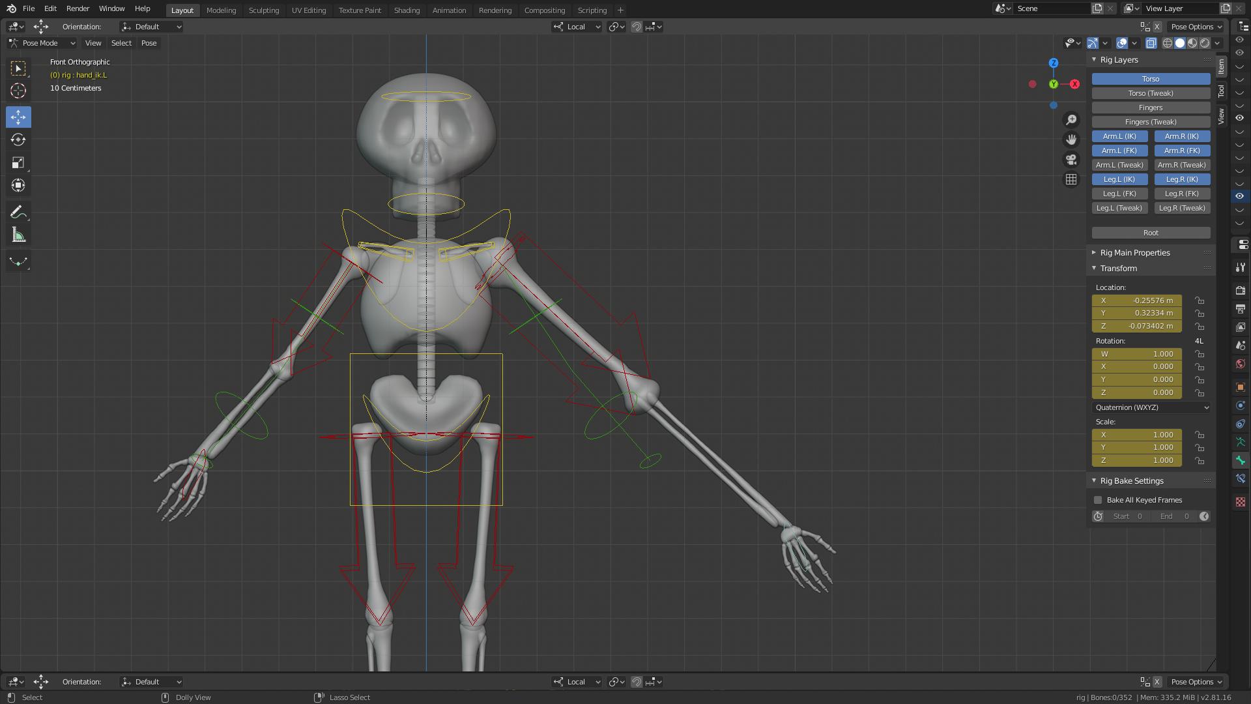Activate the Scale tool
Image resolution: width=1251 pixels, height=704 pixels.
click(x=18, y=163)
